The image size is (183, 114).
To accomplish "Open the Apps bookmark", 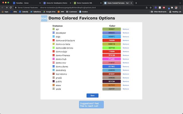I will pos(5,12).
